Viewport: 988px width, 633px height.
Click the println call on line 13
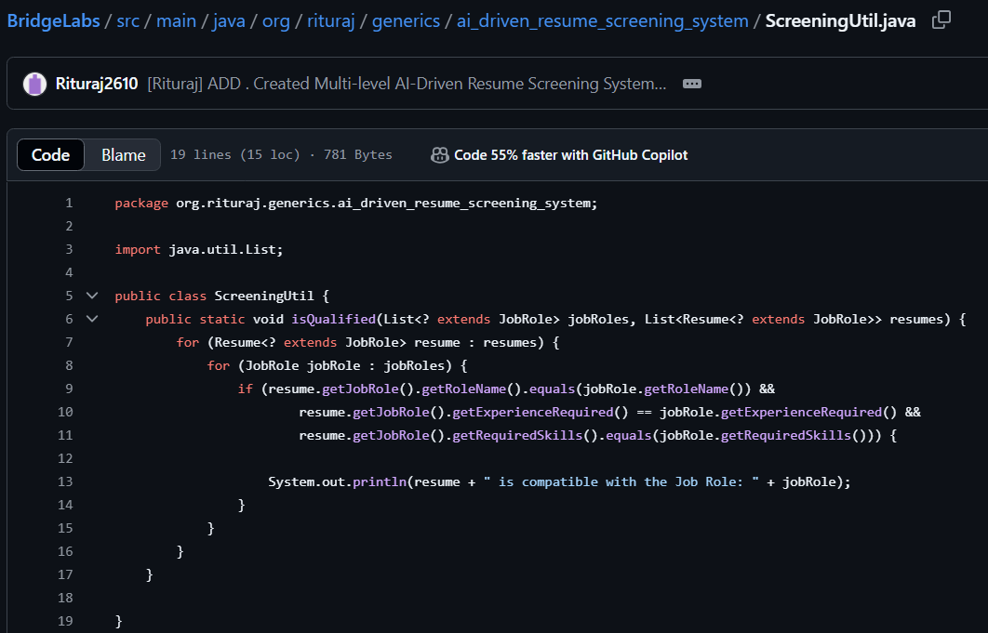click(380, 481)
